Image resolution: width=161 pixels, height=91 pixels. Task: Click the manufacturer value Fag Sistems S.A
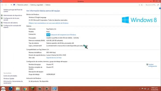click(x=51, y=29)
